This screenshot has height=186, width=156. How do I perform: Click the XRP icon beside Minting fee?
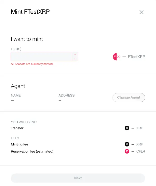[x=127, y=144]
